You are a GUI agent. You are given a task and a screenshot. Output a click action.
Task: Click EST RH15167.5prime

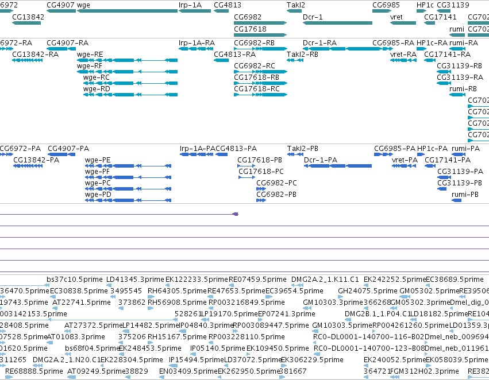(x=177, y=337)
